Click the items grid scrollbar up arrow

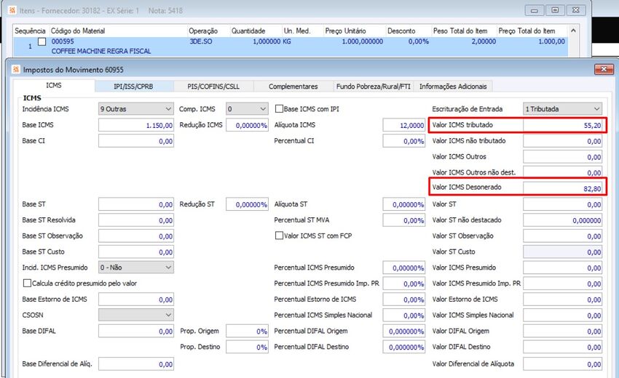[573, 31]
